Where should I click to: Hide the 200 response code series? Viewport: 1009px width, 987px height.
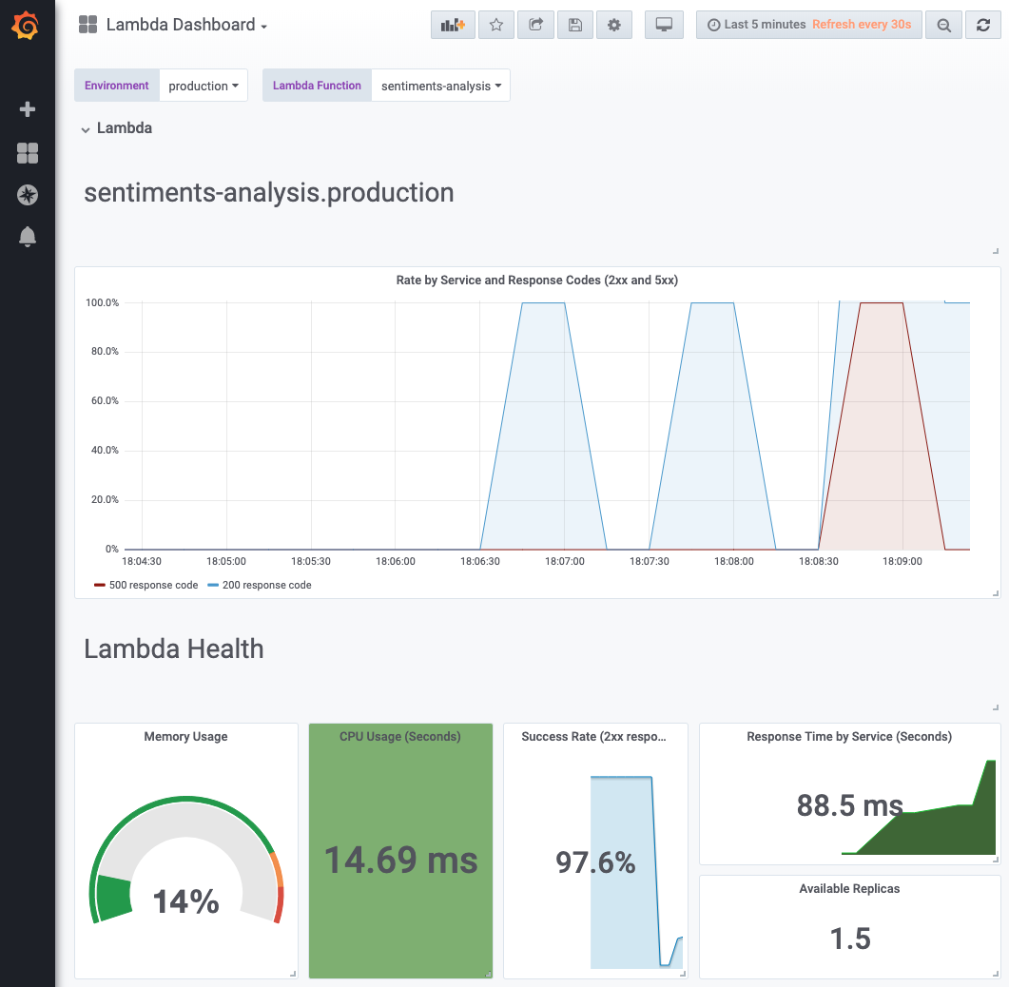click(x=264, y=585)
